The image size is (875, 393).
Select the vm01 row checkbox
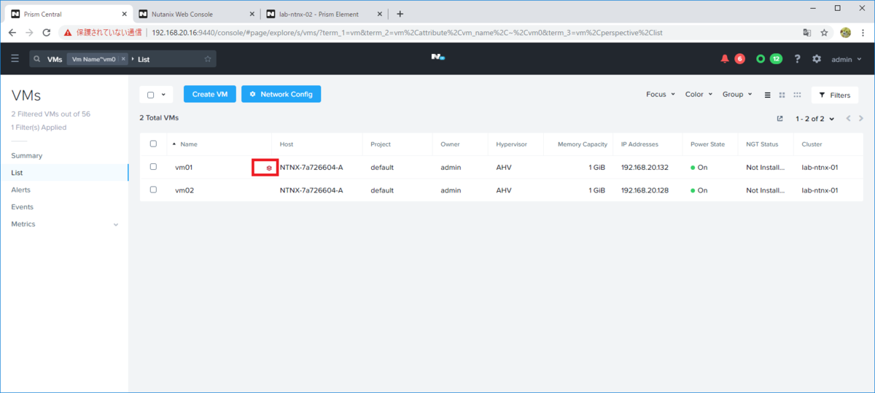(153, 167)
